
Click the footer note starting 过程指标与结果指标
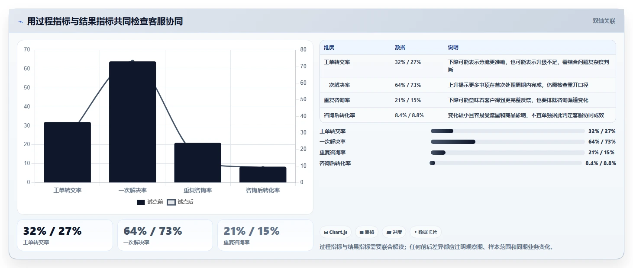436,247
